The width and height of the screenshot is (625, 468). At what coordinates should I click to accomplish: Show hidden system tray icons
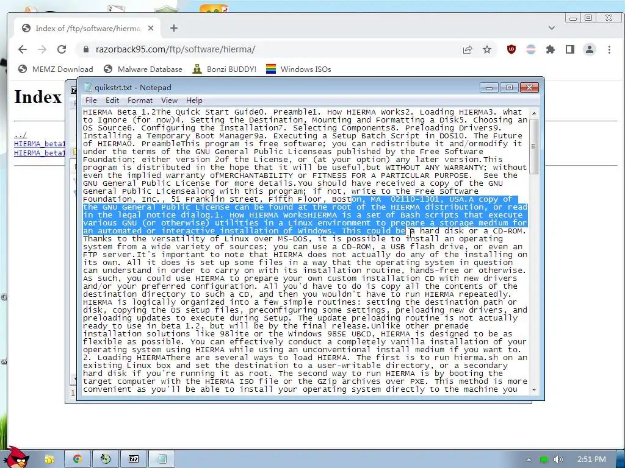529,459
